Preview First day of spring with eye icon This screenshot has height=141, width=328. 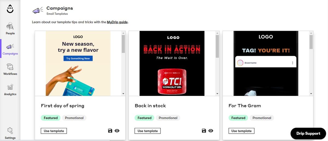(117, 131)
